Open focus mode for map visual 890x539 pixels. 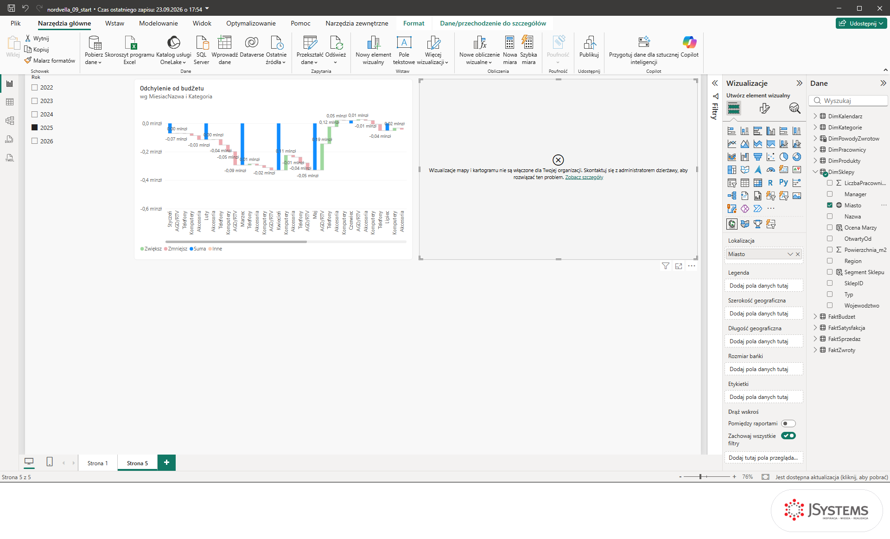point(679,266)
